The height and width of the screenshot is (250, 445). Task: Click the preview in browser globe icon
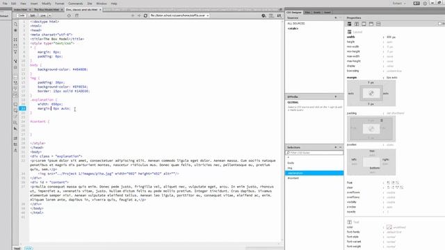264,15
